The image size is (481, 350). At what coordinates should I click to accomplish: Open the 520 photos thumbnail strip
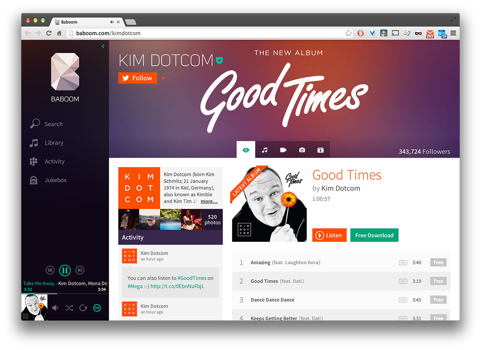point(170,220)
